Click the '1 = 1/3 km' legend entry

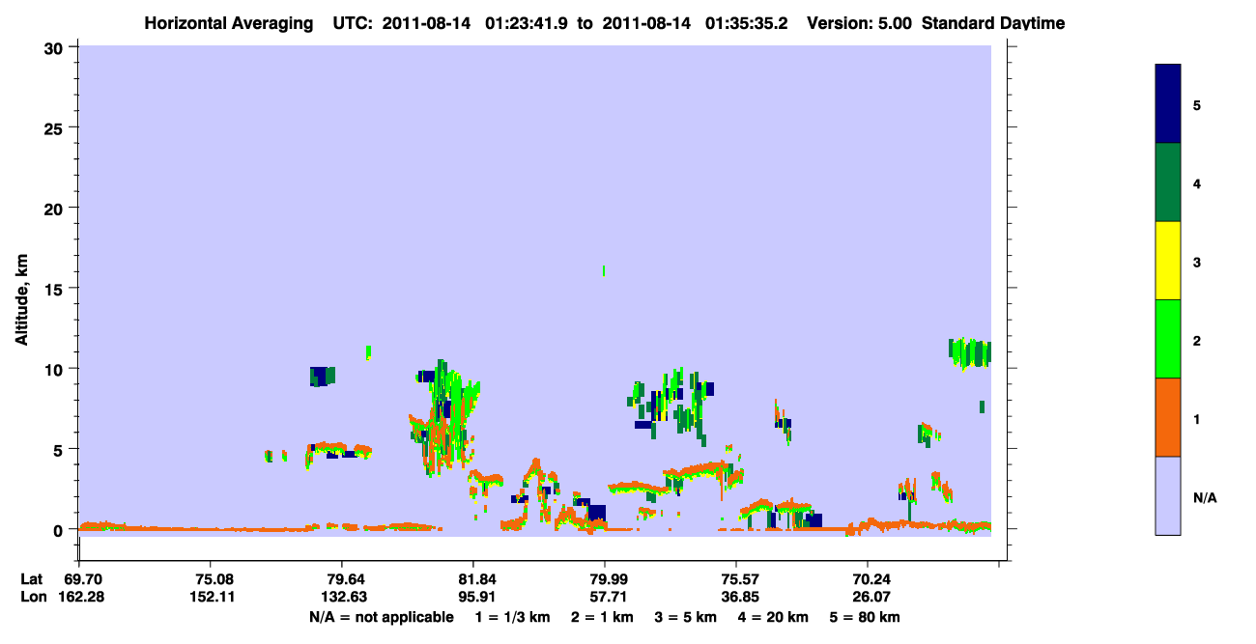click(x=511, y=617)
